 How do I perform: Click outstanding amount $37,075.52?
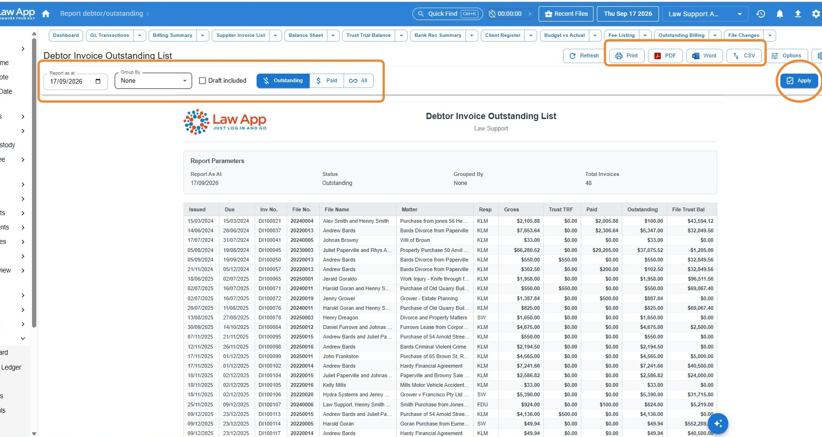(x=650, y=250)
